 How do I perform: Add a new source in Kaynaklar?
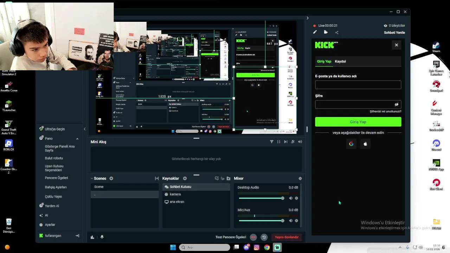point(185,179)
